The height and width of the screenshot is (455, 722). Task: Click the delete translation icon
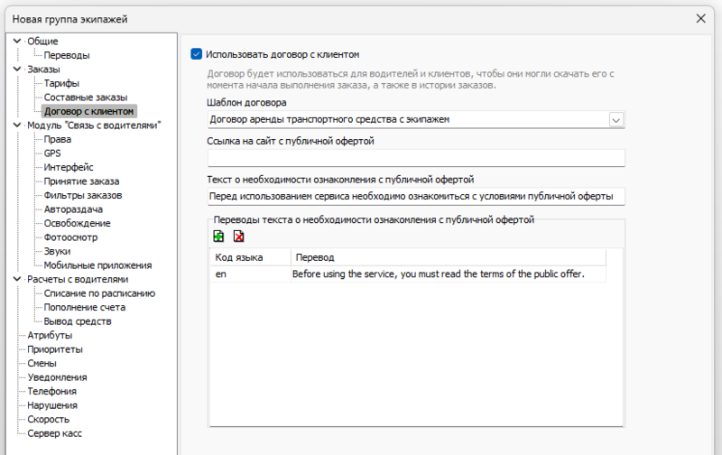click(238, 237)
